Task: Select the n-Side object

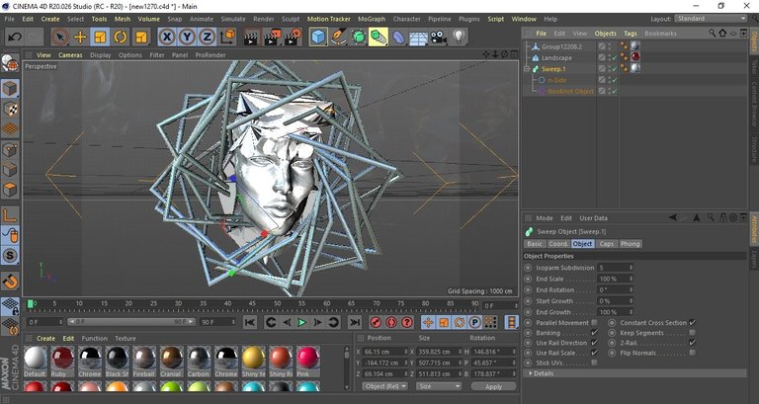Action: (557, 80)
